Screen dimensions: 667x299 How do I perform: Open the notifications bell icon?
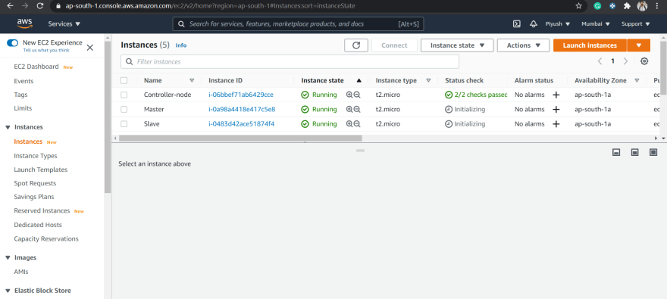[534, 23]
